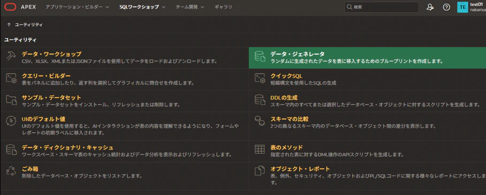Click the UI Defaults cursor icon
Viewport: 486px width, 195px height.
[11, 121]
